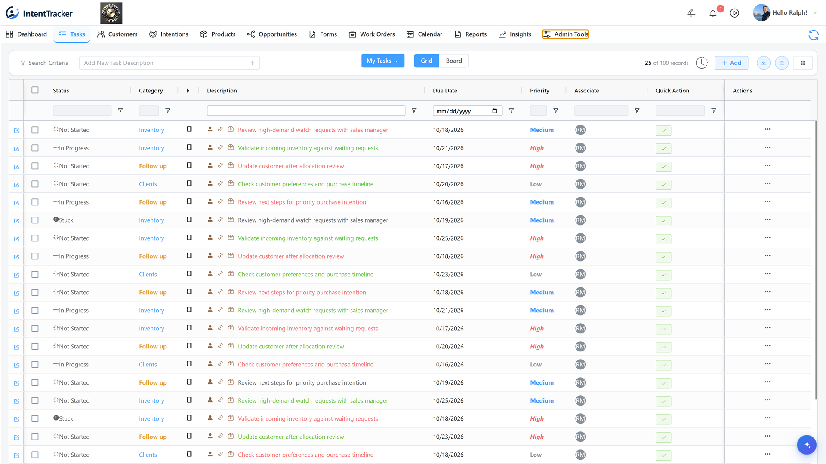Click the Quick Action column filter funnel
826x464 pixels.
714,111
